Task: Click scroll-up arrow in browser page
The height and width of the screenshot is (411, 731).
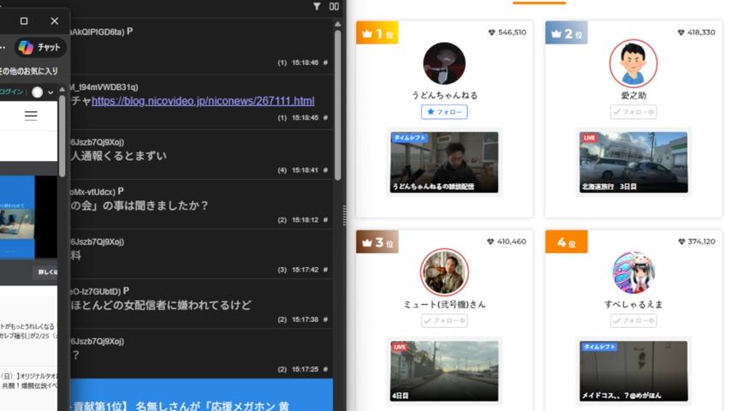Action: pos(62,89)
